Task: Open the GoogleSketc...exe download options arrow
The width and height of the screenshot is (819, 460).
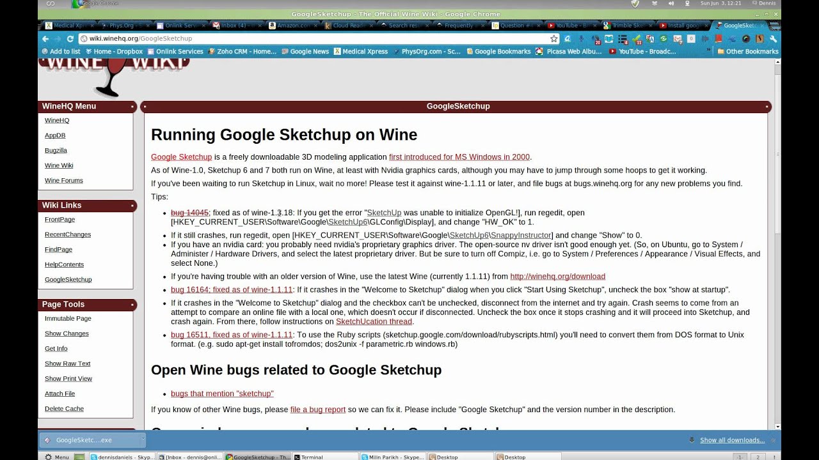Action: tap(143, 440)
